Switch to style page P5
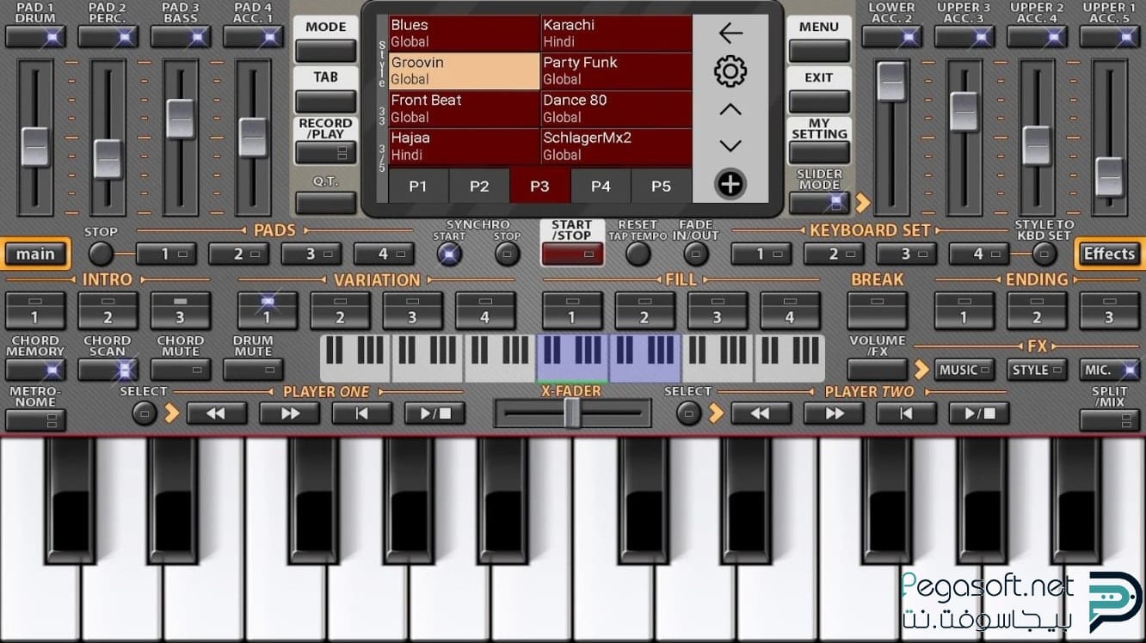This screenshot has height=643, width=1146. [x=661, y=187]
